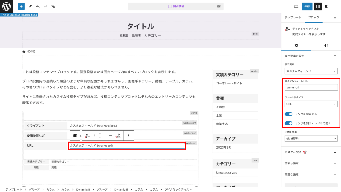Undo the last change
341x192 pixels.
click(x=38, y=6)
